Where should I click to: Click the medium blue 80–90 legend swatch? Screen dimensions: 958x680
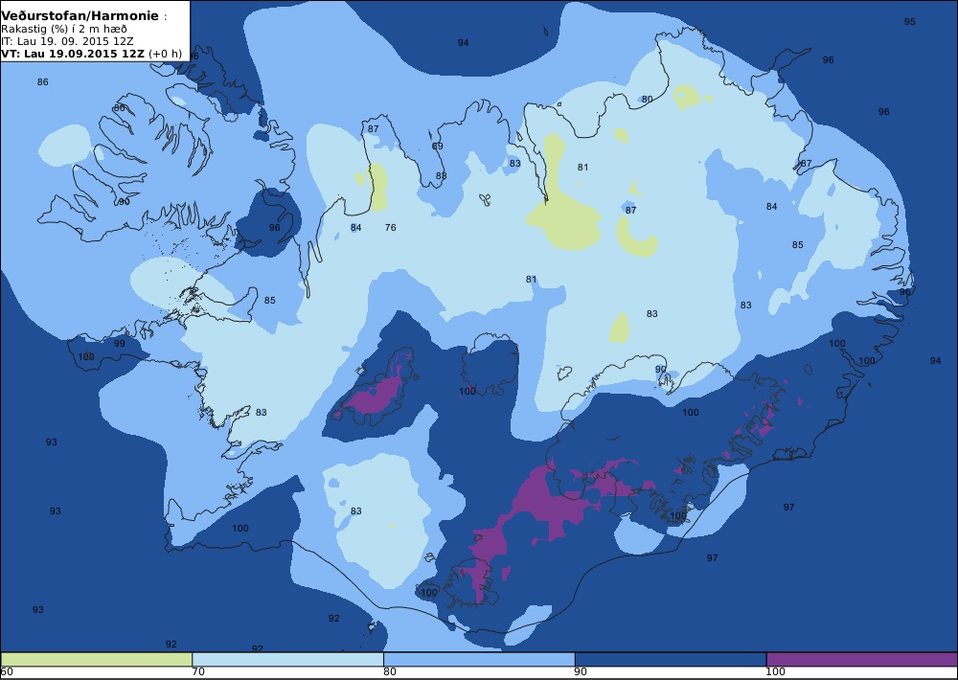(x=479, y=659)
